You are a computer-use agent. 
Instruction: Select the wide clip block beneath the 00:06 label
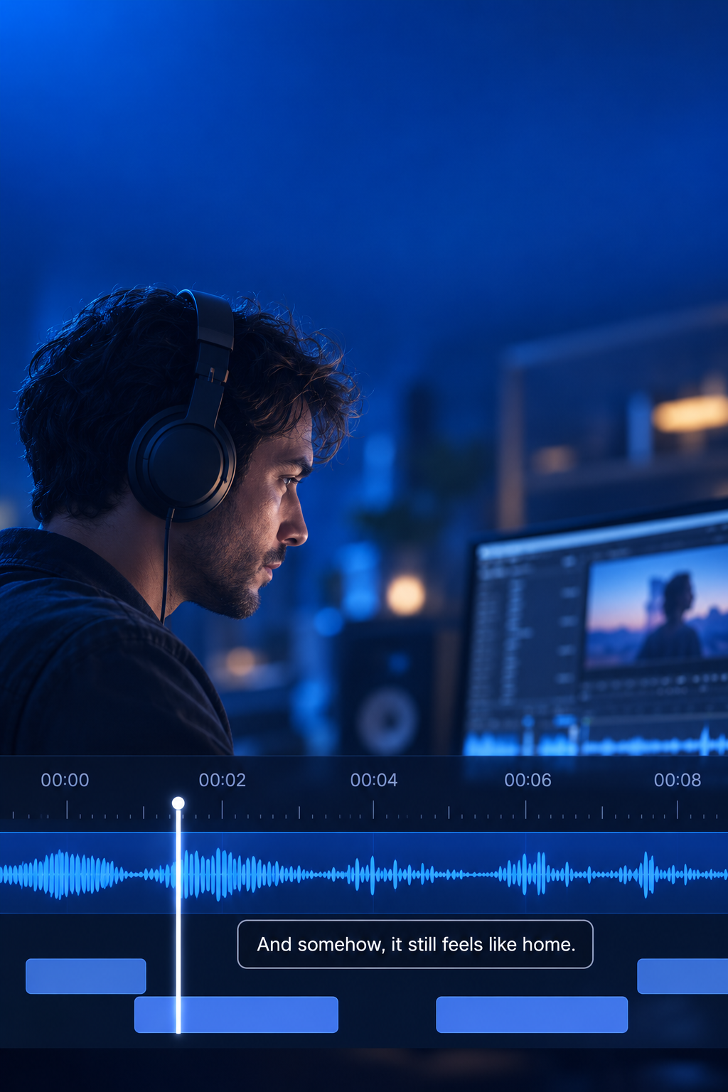532,1015
